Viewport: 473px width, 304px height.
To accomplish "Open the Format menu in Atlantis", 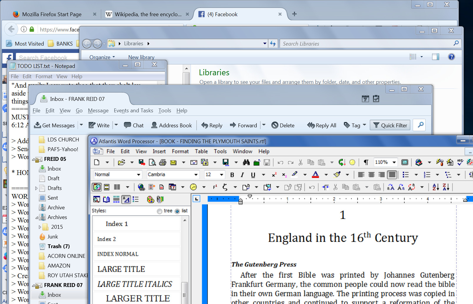I will [x=180, y=151].
